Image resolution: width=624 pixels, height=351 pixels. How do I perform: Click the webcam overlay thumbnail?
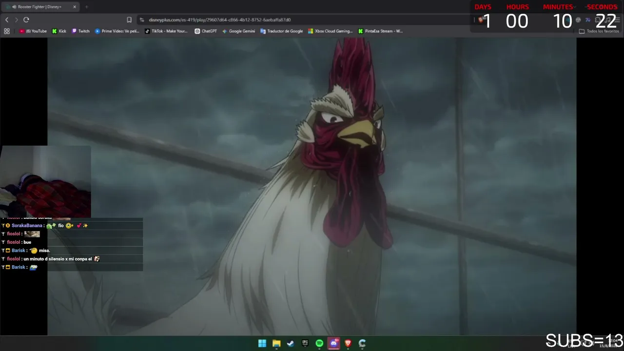click(45, 181)
